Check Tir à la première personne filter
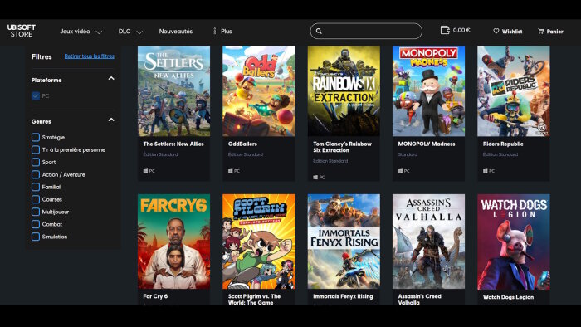This screenshot has height=327, width=581. [x=36, y=149]
